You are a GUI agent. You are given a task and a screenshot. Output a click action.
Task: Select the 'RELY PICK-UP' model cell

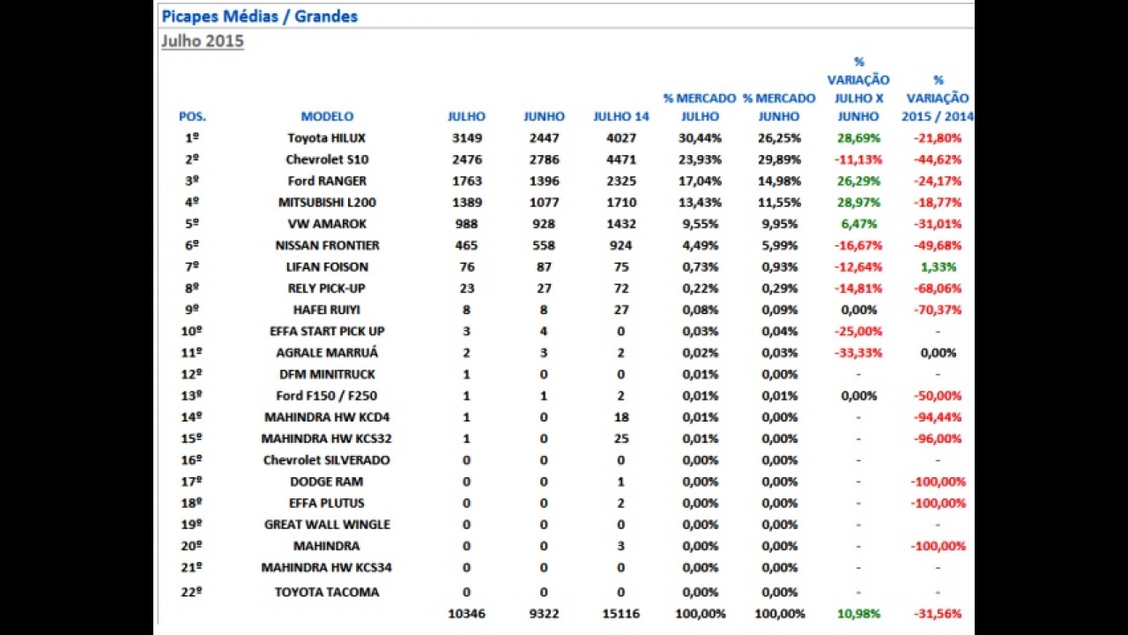(327, 288)
